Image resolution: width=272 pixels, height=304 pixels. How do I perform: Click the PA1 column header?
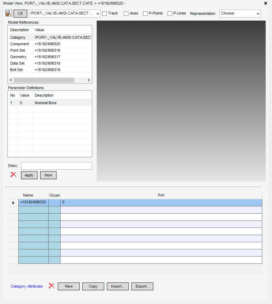(x=161, y=195)
